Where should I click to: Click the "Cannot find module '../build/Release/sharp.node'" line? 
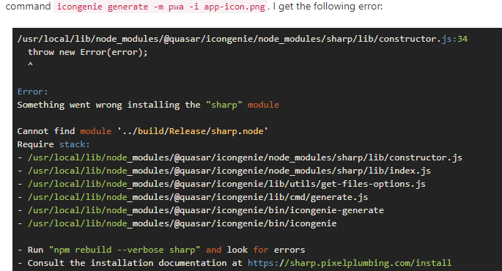coord(142,131)
